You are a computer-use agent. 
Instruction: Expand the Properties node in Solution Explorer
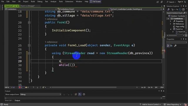pos(170,21)
